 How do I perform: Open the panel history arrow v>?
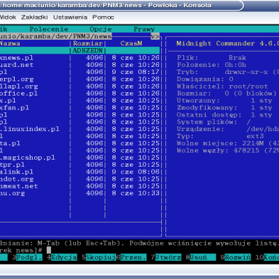pyautogui.click(x=155, y=36)
